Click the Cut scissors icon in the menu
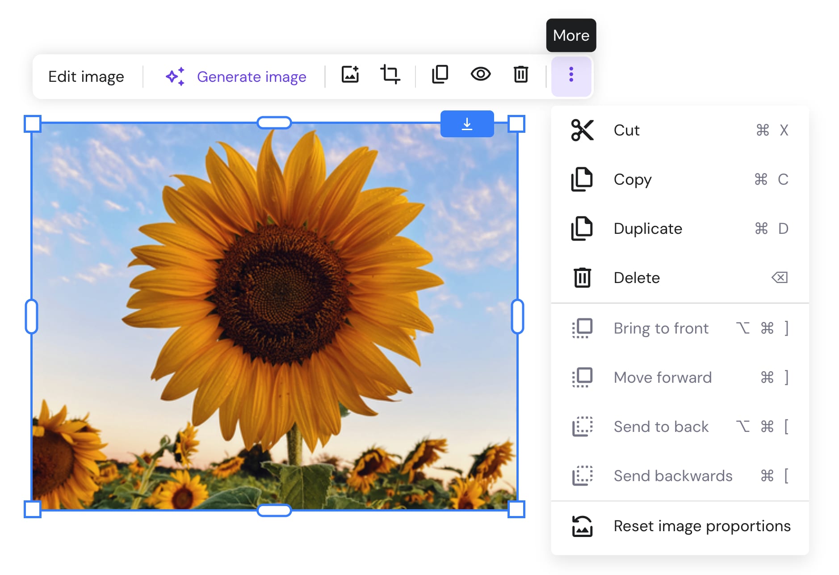Viewport: 839px width, 575px height. [x=582, y=130]
